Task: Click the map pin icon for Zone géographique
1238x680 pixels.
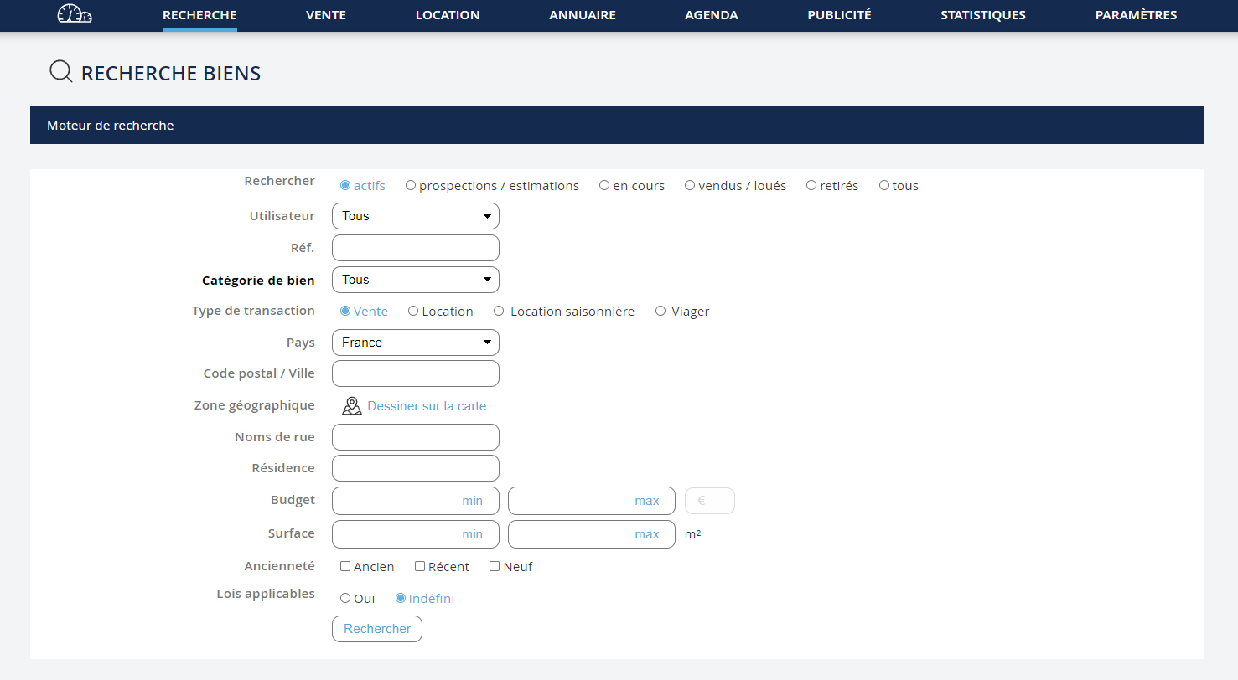Action: click(x=352, y=406)
